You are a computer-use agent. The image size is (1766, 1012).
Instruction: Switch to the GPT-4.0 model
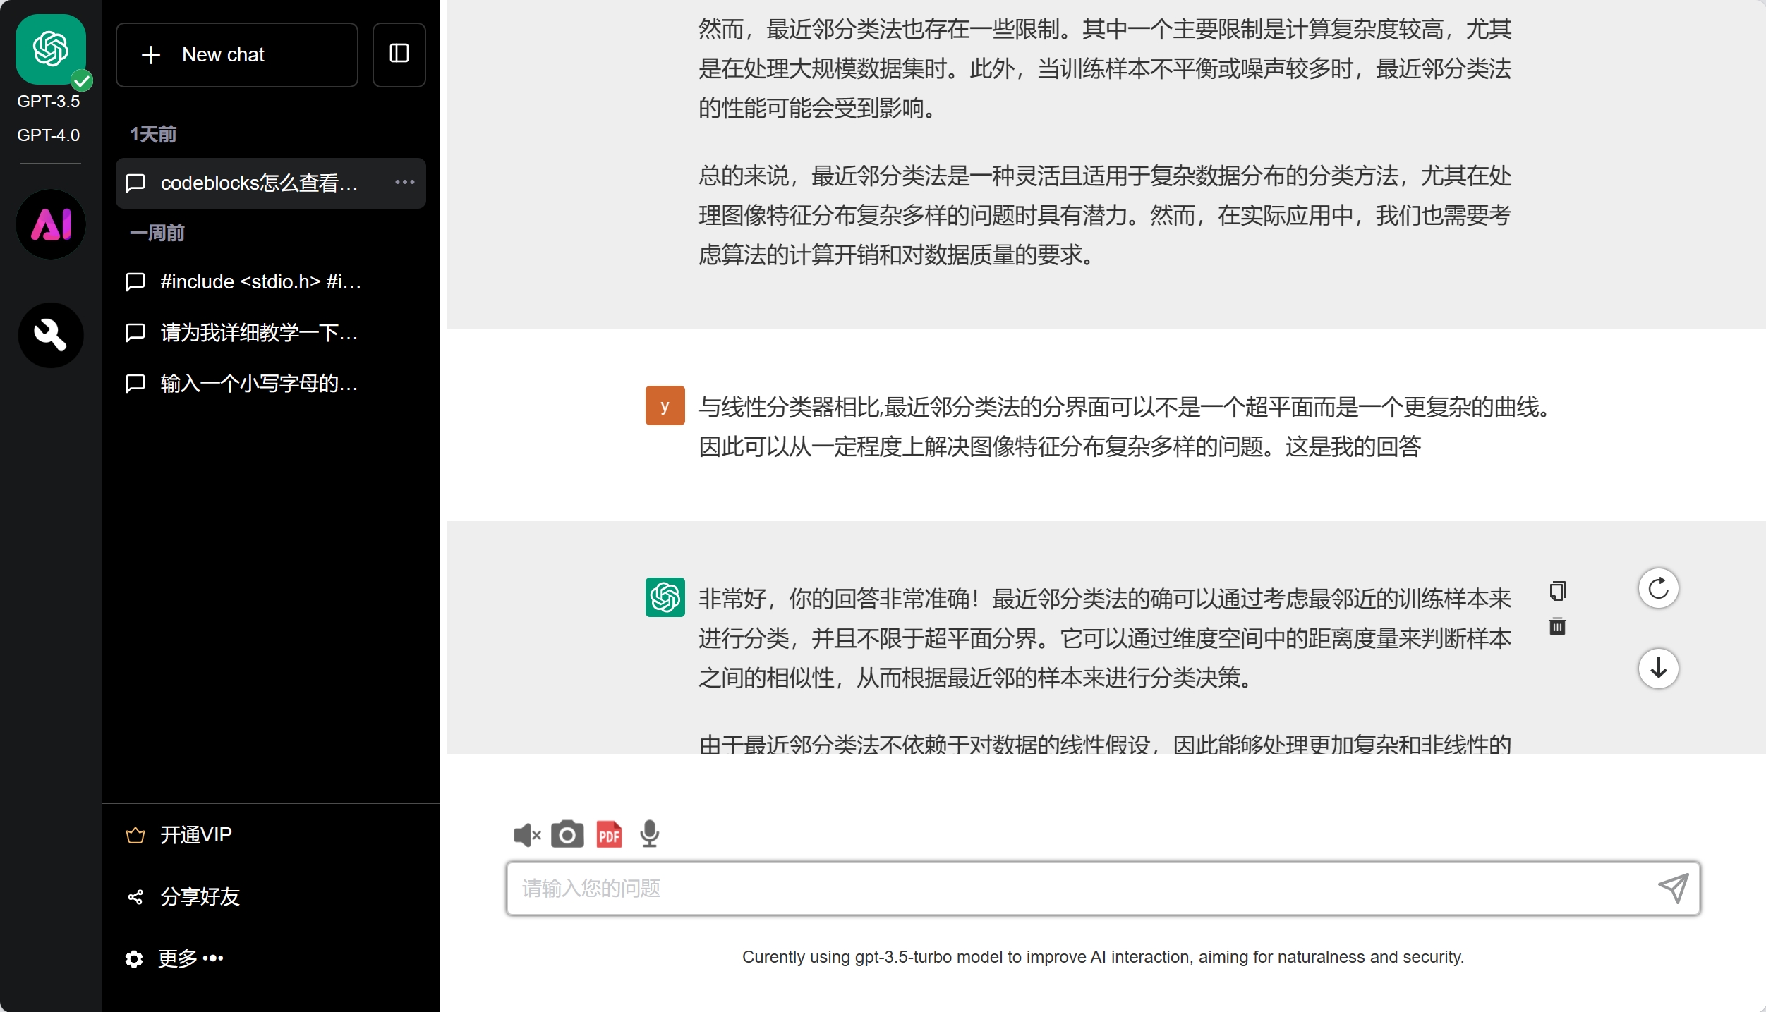click(x=48, y=135)
